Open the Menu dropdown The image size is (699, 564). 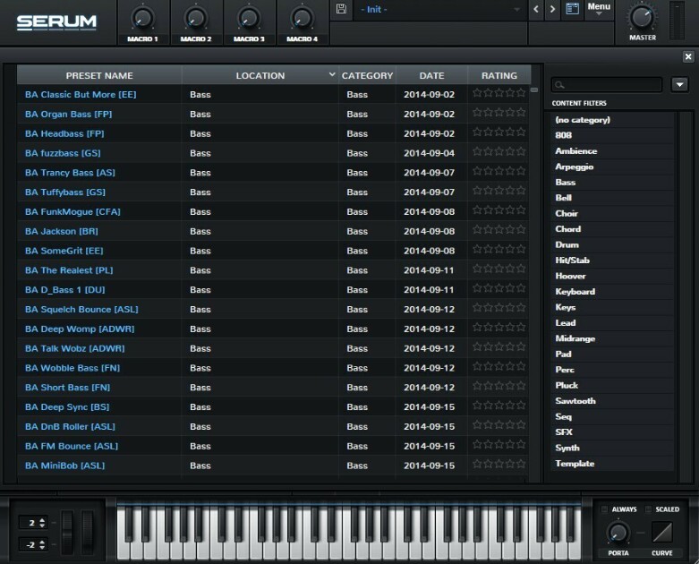point(599,9)
